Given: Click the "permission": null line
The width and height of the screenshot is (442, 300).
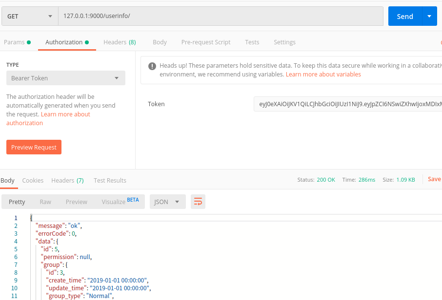Looking at the screenshot, I should tap(66, 257).
